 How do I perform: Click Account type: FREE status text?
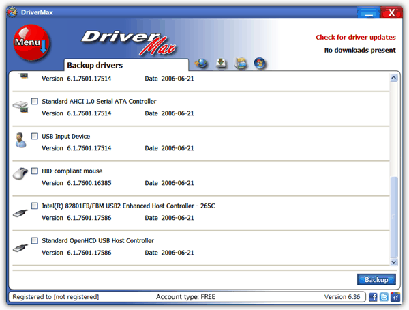point(185,297)
